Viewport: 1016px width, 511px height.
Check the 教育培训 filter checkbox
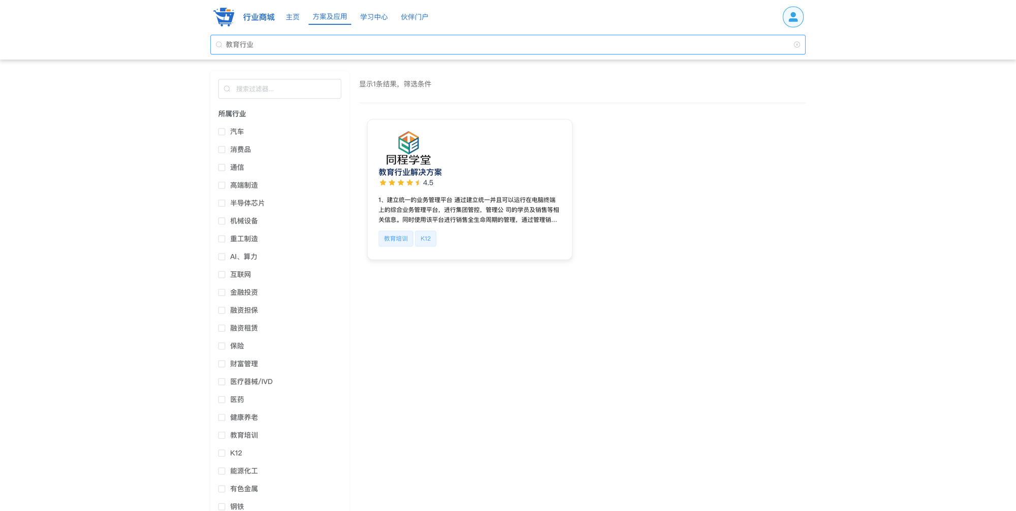click(222, 435)
